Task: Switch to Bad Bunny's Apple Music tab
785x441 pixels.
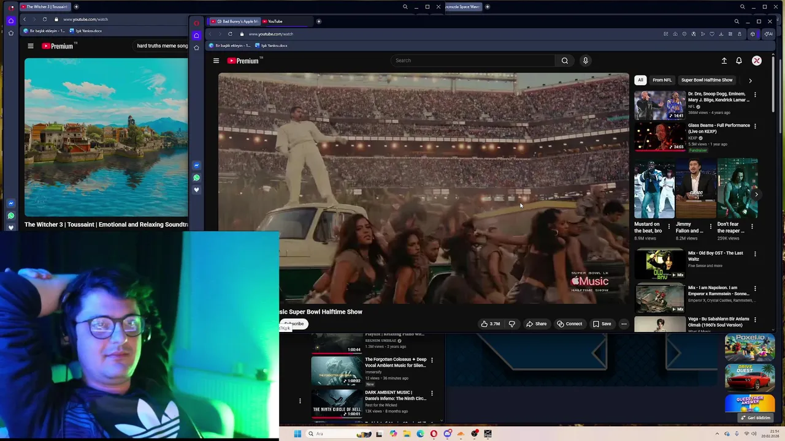Action: click(x=235, y=21)
